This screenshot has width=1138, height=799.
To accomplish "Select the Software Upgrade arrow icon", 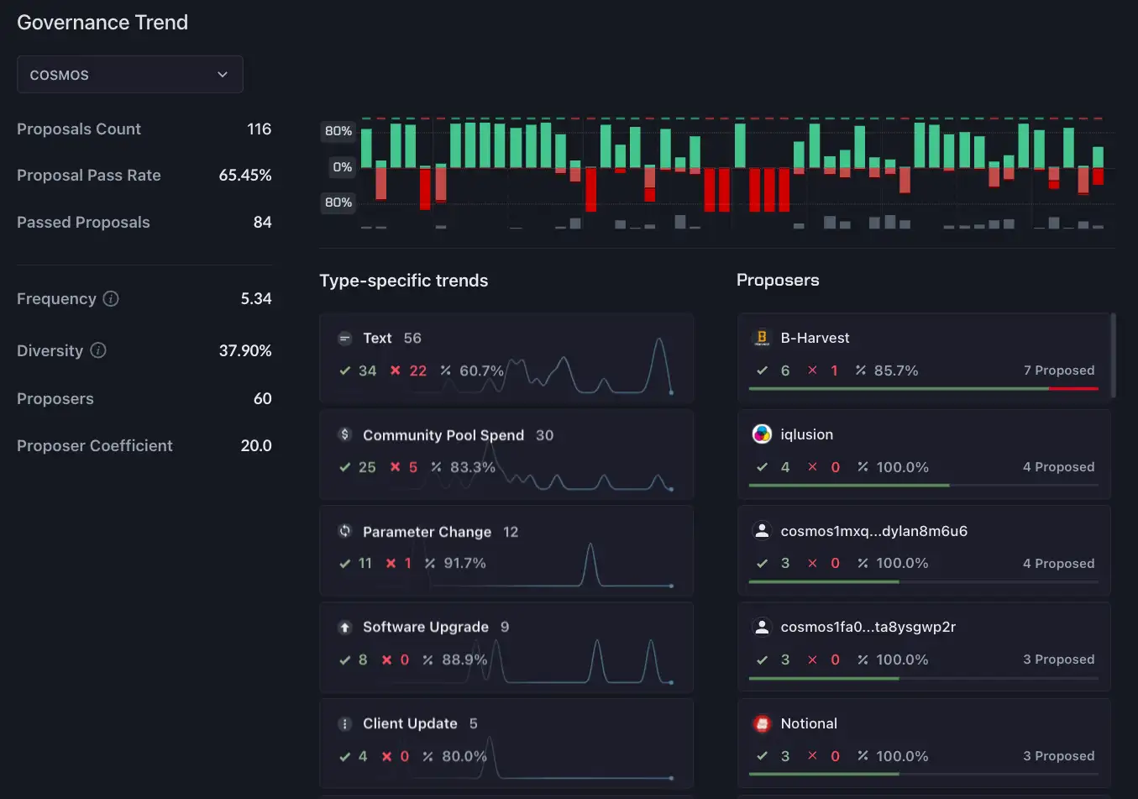I will [x=344, y=627].
